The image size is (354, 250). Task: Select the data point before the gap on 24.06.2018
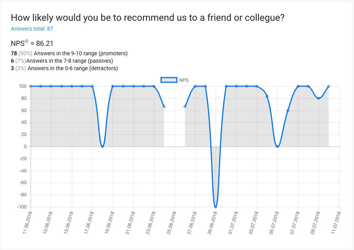(164, 106)
